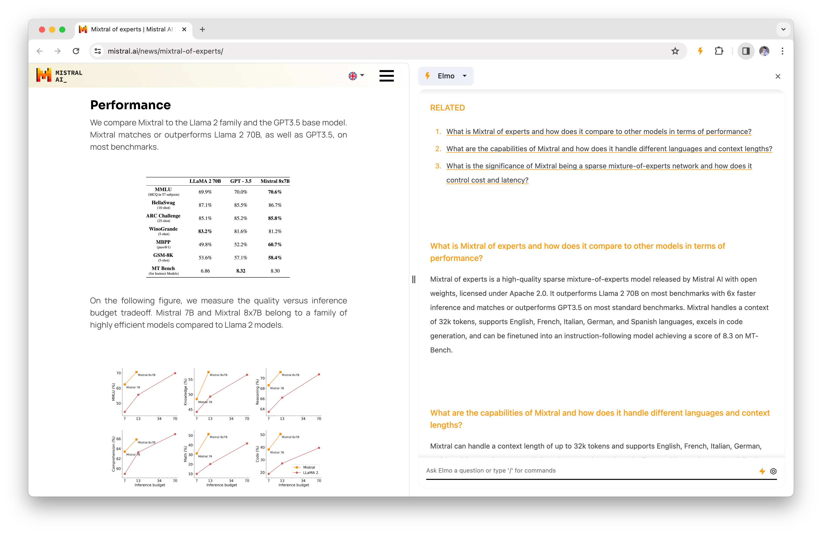Click the browser extensions puzzle icon
The height and width of the screenshot is (534, 822).
pos(719,51)
